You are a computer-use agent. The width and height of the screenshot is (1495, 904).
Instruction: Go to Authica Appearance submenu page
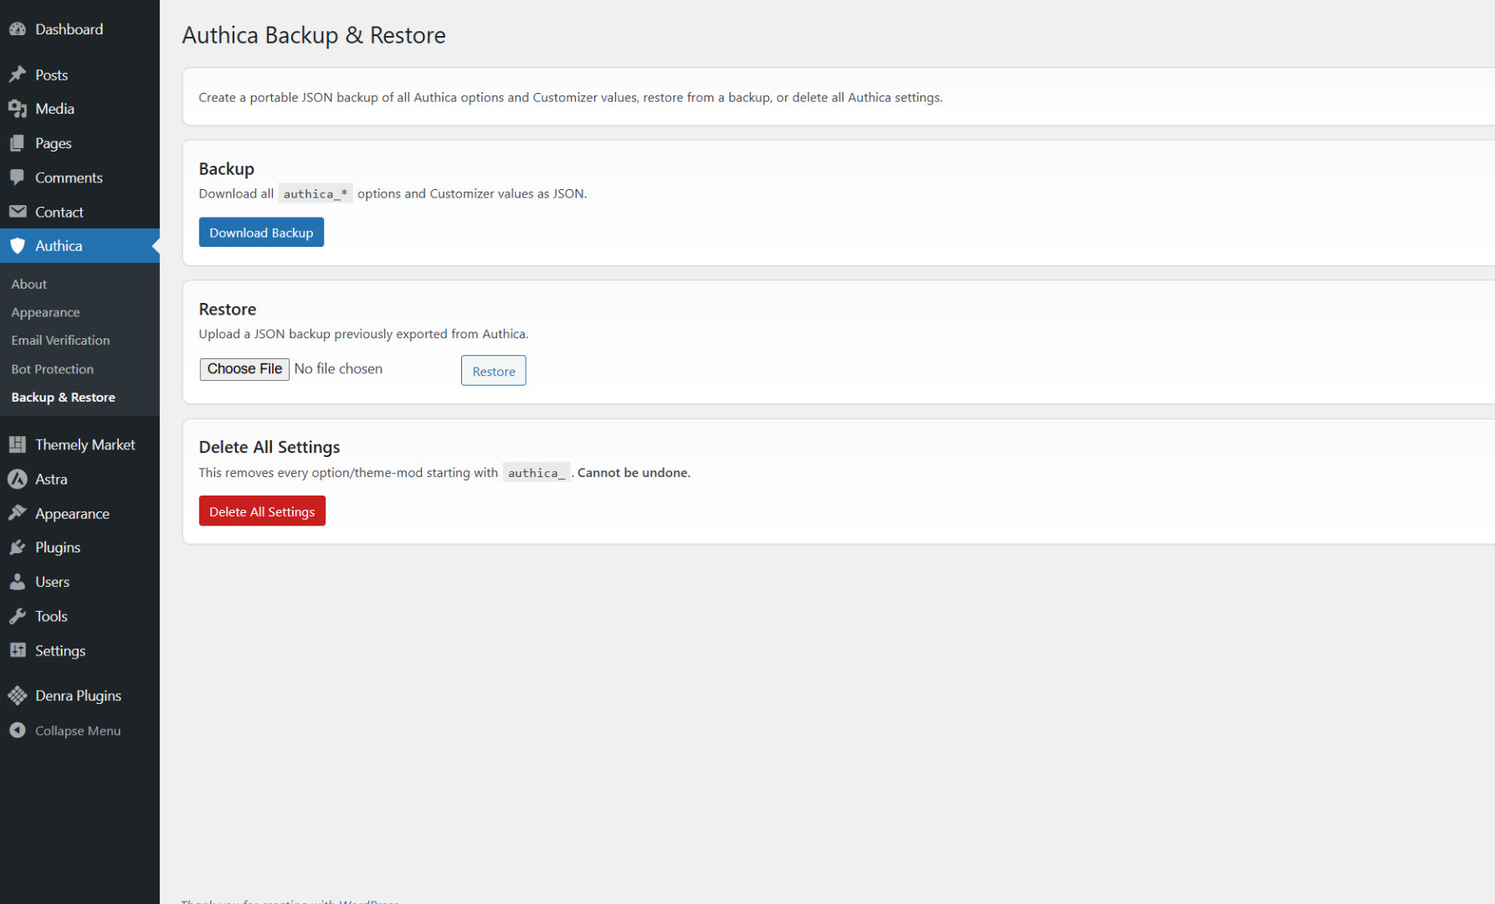(x=45, y=312)
